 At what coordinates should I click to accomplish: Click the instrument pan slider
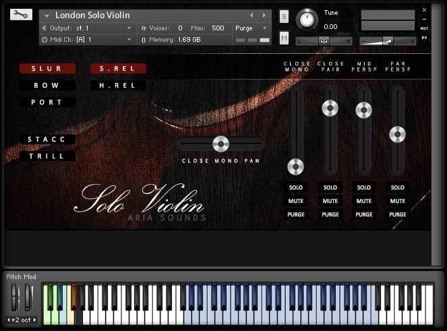click(x=324, y=41)
